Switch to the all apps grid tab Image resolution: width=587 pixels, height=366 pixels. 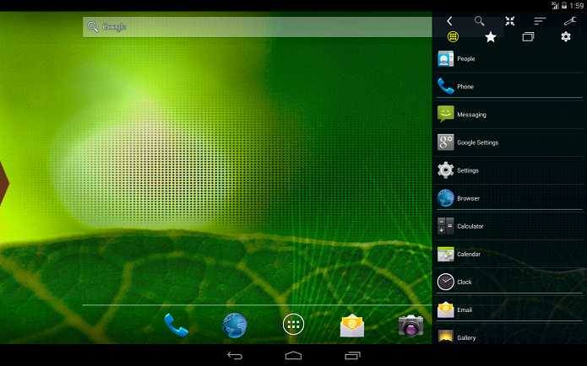(453, 36)
